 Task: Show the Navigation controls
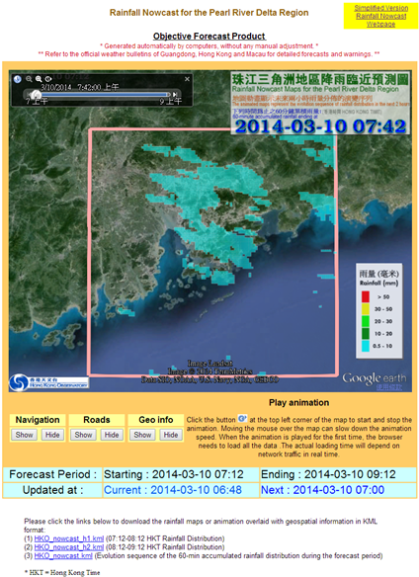pyautogui.click(x=25, y=435)
